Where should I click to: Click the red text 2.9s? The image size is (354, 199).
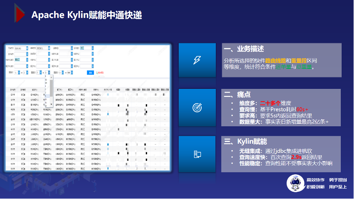click(x=296, y=157)
